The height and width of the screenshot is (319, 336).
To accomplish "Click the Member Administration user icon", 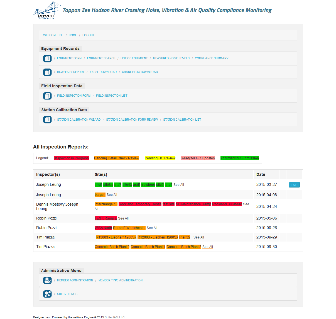I will (x=47, y=280).
